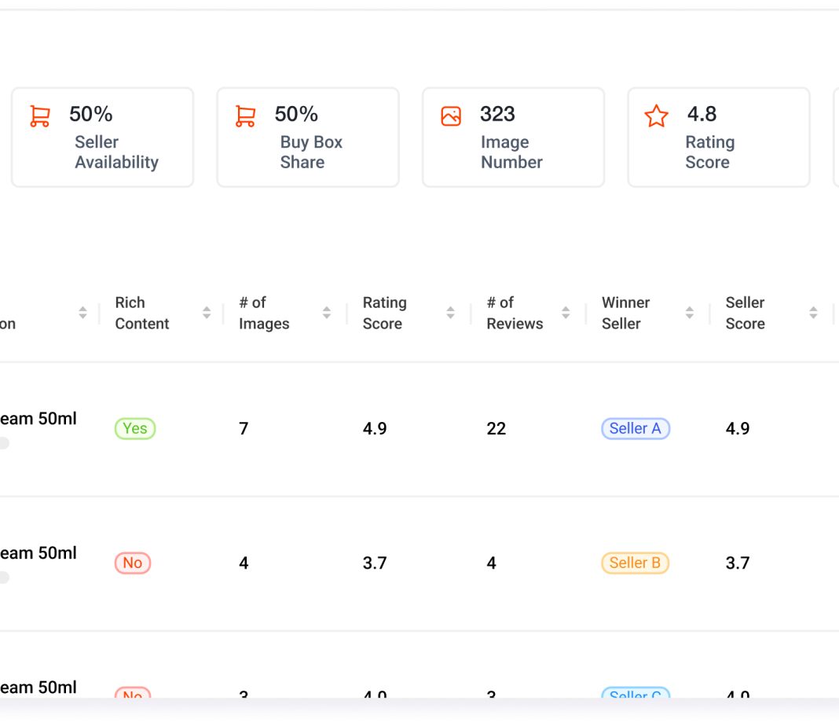
Task: Sort by the Rich Content column arrows
Action: tap(207, 313)
